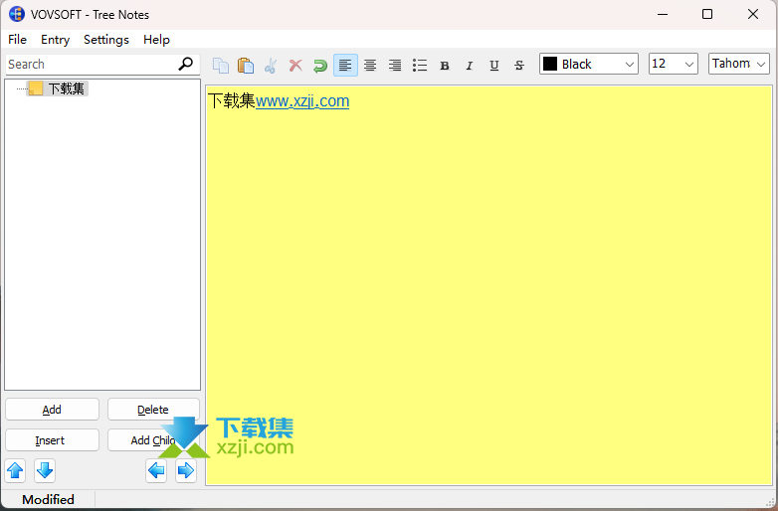778x511 pixels.
Task: Toggle Underline formatting
Action: (494, 66)
